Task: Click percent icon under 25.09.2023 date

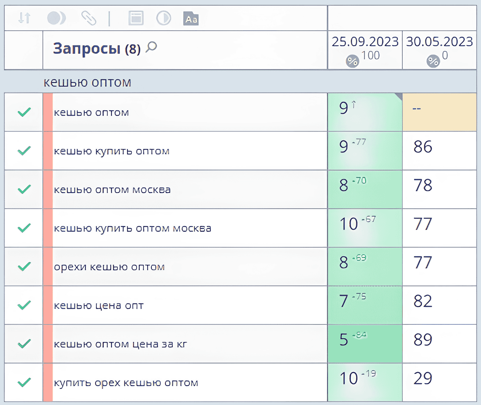Action: click(352, 61)
